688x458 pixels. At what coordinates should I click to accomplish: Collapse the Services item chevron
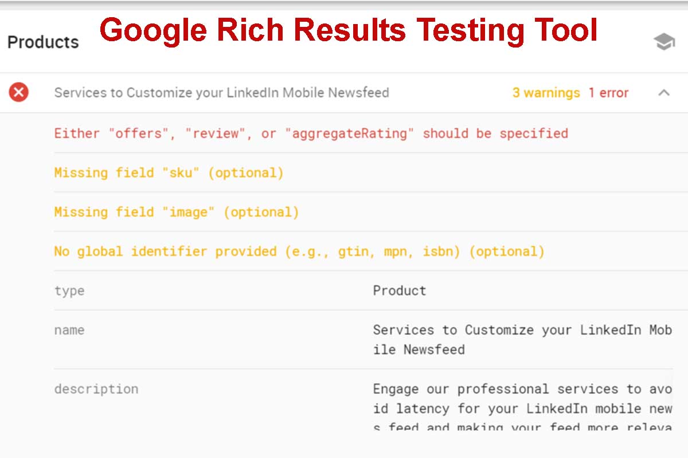click(x=664, y=93)
